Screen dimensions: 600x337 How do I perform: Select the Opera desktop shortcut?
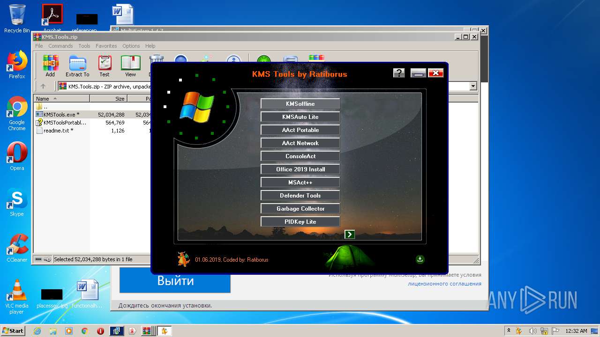click(x=17, y=156)
